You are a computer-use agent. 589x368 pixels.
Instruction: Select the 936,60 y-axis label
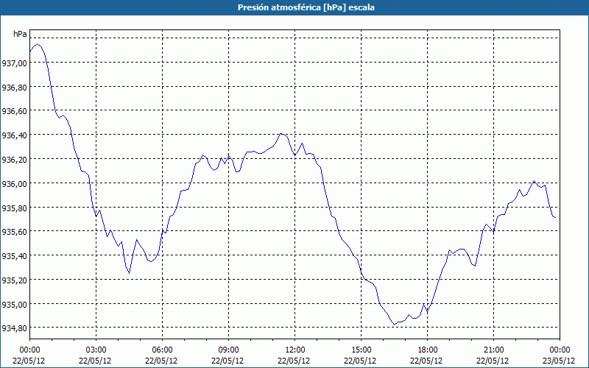tap(15, 111)
